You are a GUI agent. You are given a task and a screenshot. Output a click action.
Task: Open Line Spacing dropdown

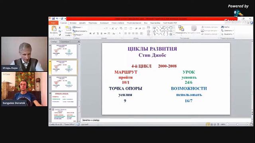tap(144, 28)
